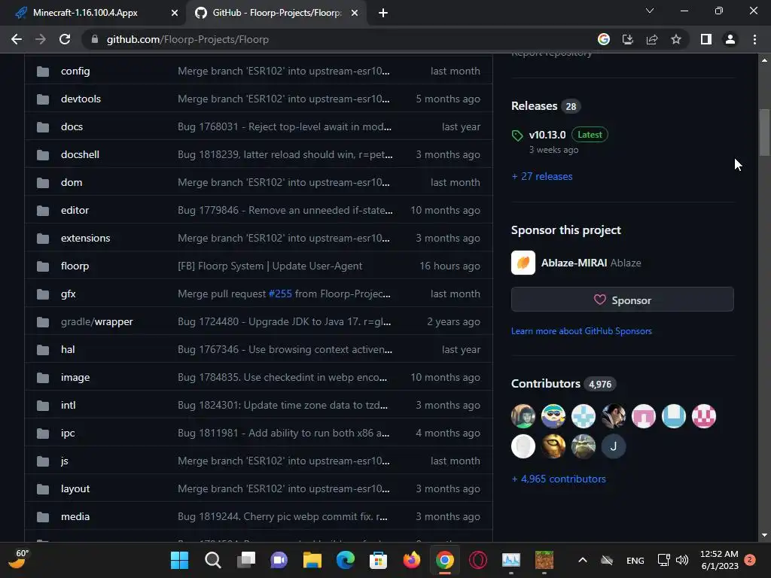Screen dimensions: 771x578
Task: Click the Google icon in address bar
Action: (x=604, y=39)
